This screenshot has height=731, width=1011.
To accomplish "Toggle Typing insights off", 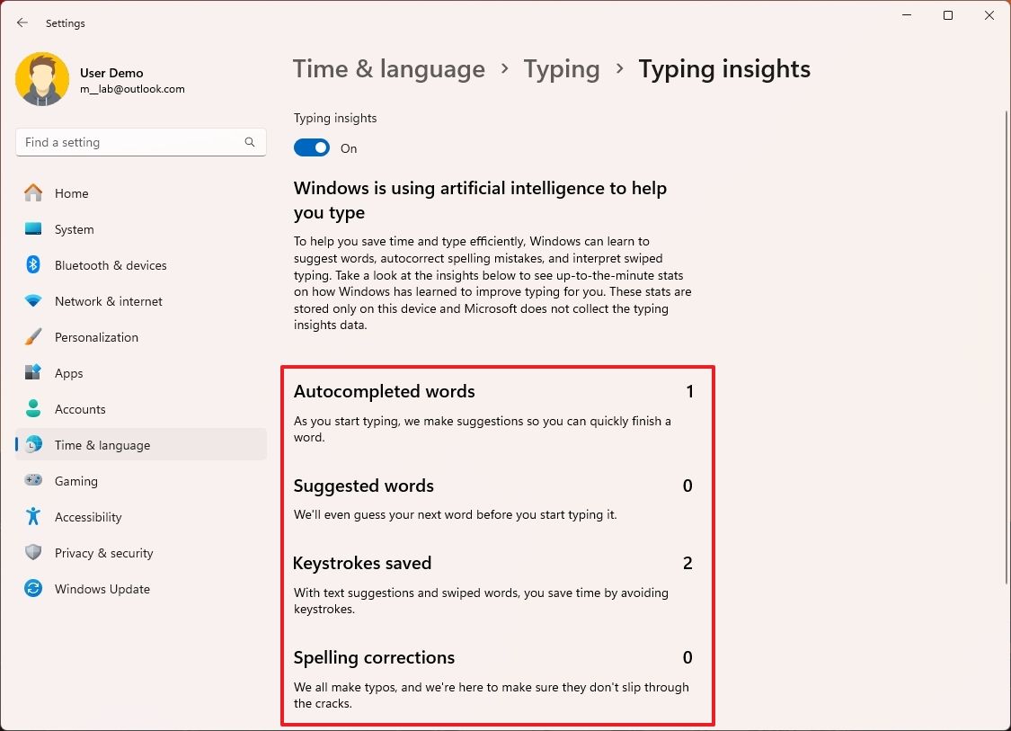I will (x=312, y=147).
